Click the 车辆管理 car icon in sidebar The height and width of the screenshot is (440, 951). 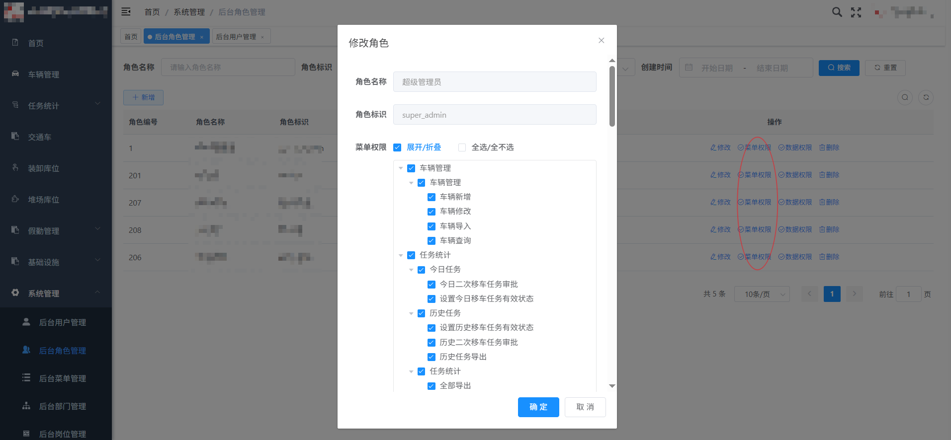[15, 74]
